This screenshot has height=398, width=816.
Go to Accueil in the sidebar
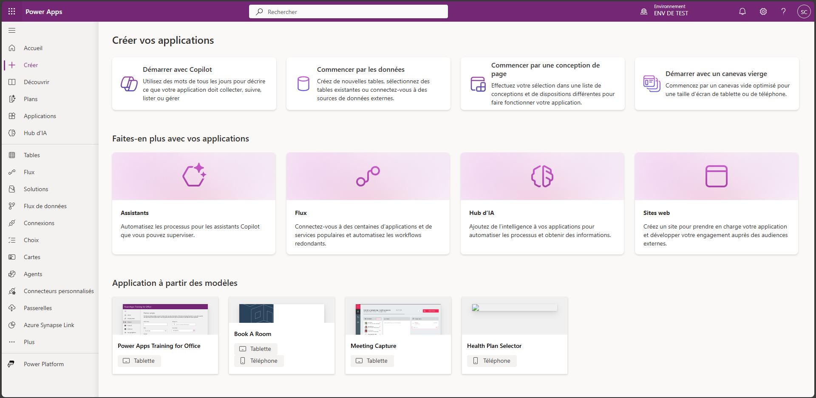click(33, 48)
